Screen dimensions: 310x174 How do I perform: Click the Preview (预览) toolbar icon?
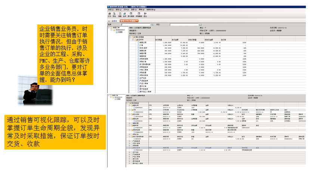(115, 15)
